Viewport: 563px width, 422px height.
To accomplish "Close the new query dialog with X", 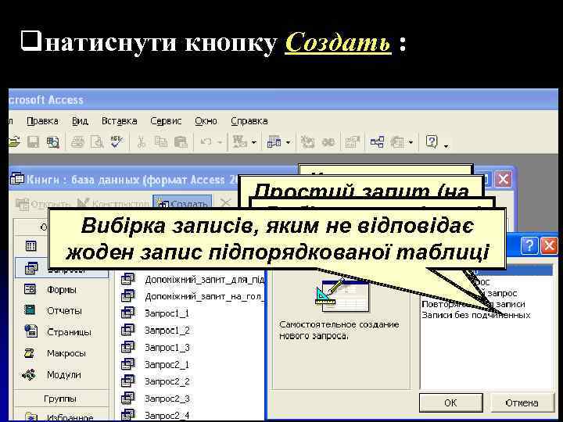I will 549,246.
